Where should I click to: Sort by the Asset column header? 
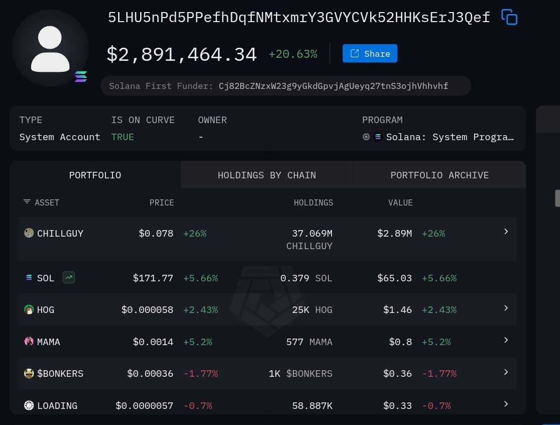[x=47, y=202]
